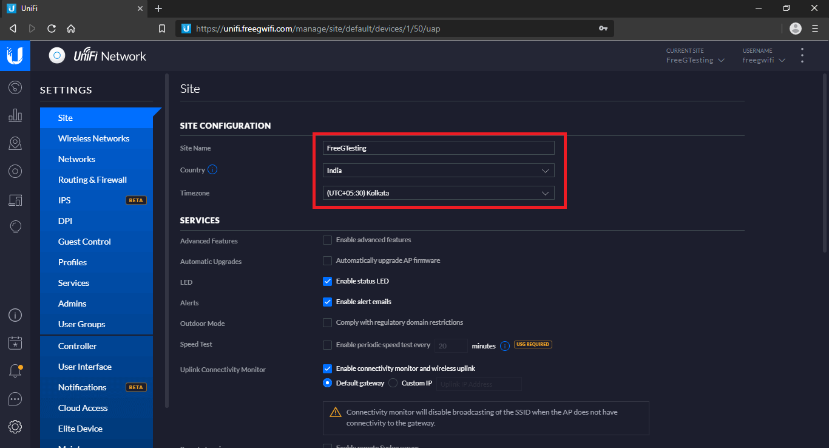The height and width of the screenshot is (448, 829).
Task: Open Wireless Networks settings
Action: click(96, 138)
